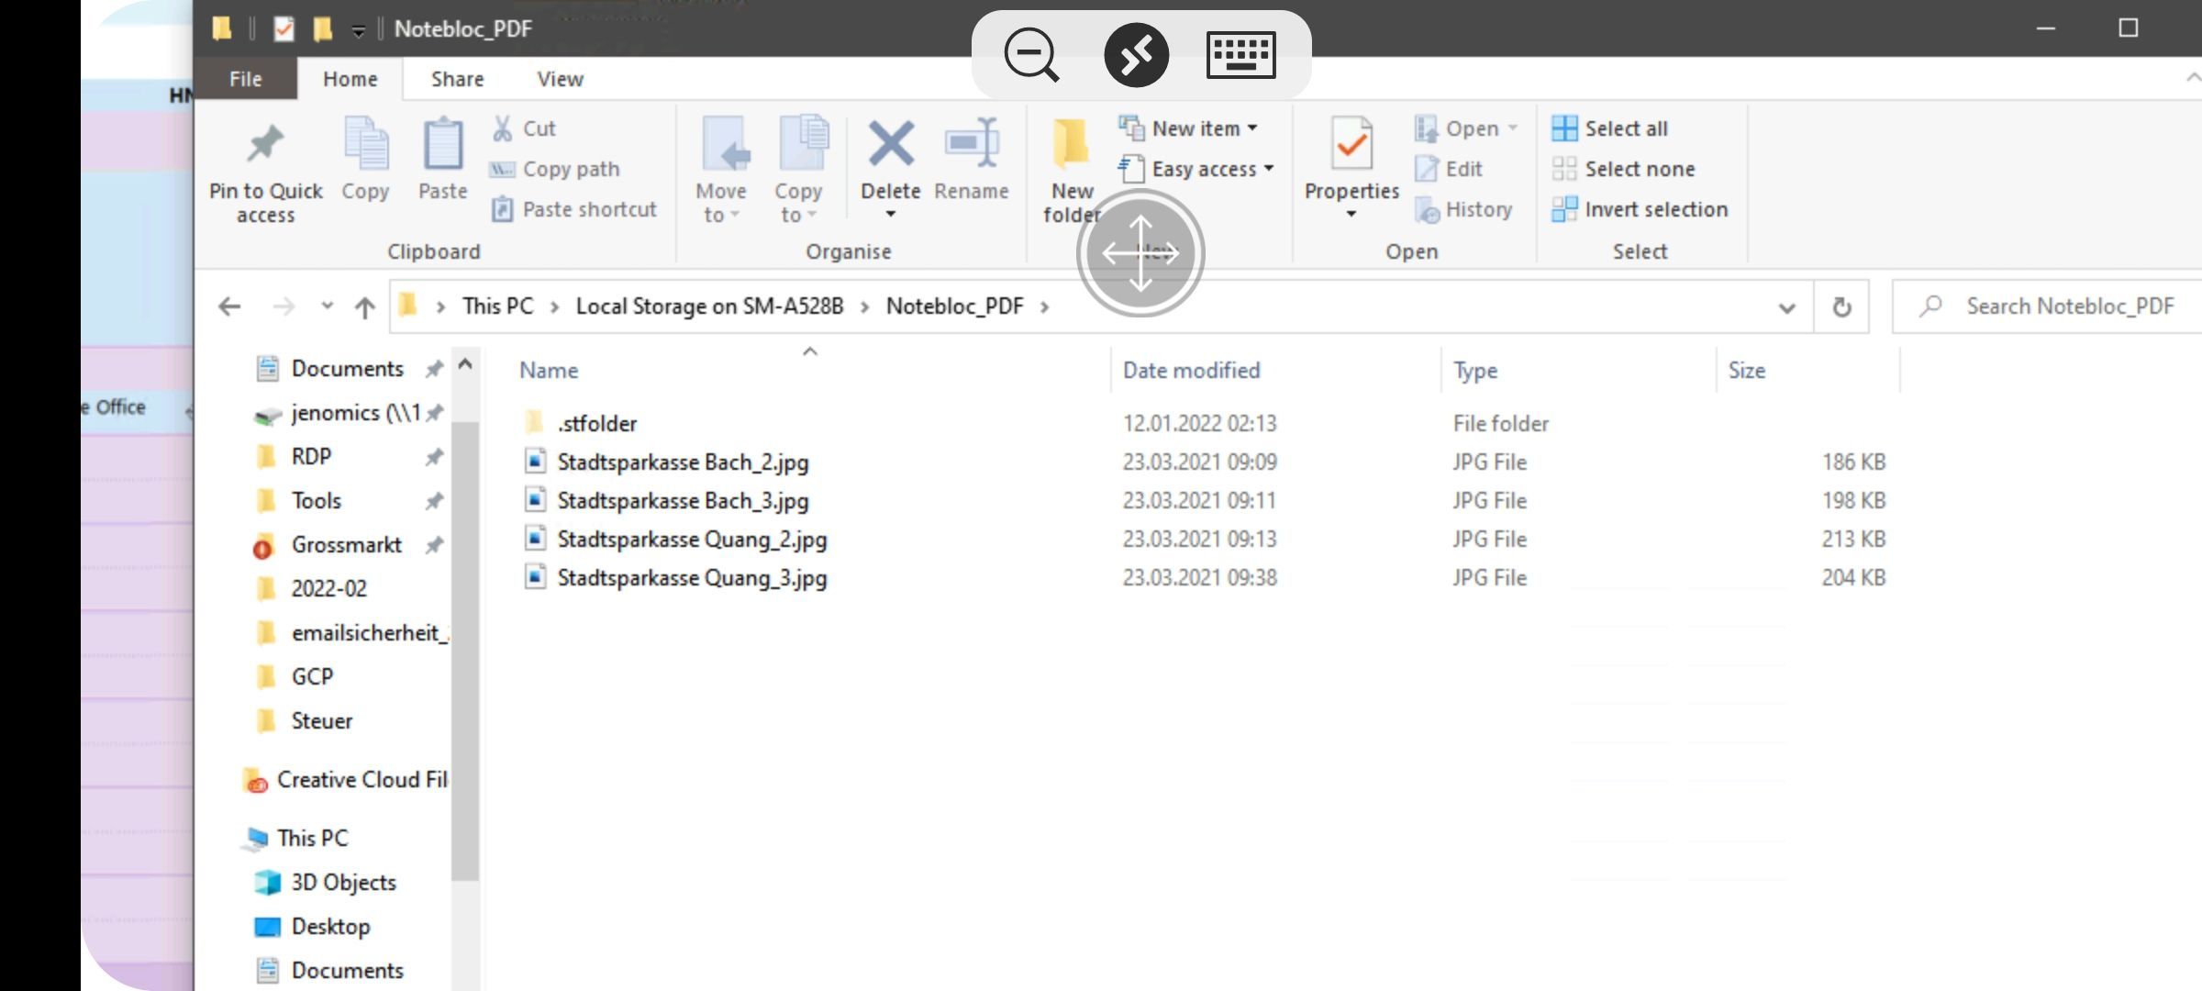Screen dimensions: 2202x991
Task: Click Select none in the ribbon
Action: (1623, 169)
